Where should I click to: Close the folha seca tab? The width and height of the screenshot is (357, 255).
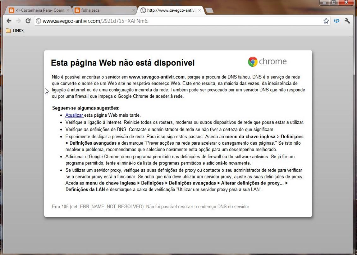click(x=134, y=10)
